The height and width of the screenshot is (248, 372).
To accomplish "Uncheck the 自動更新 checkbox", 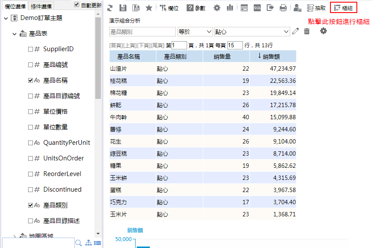I will [x=77, y=5].
